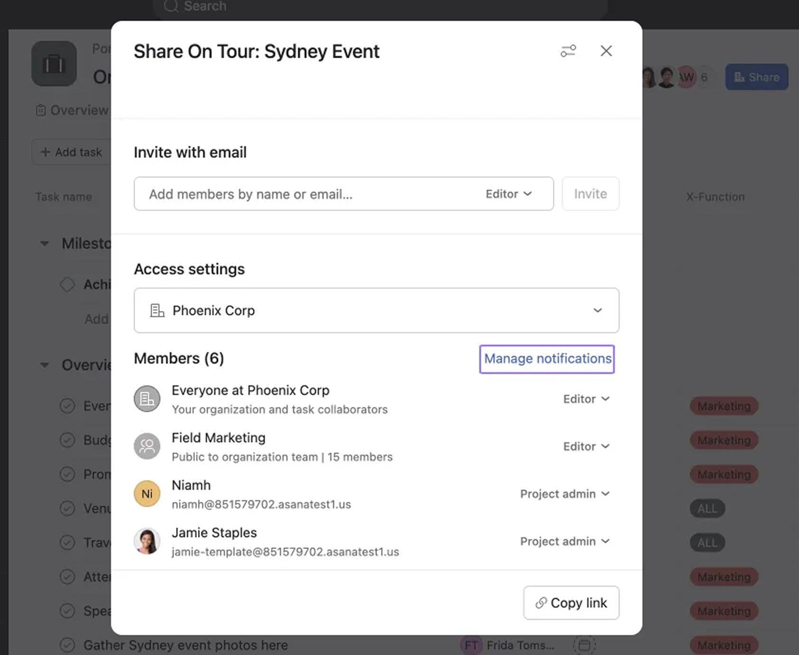Click the calendar icon on Gather Sydney photos task
Viewport: 799px width, 655px height.
point(584,645)
